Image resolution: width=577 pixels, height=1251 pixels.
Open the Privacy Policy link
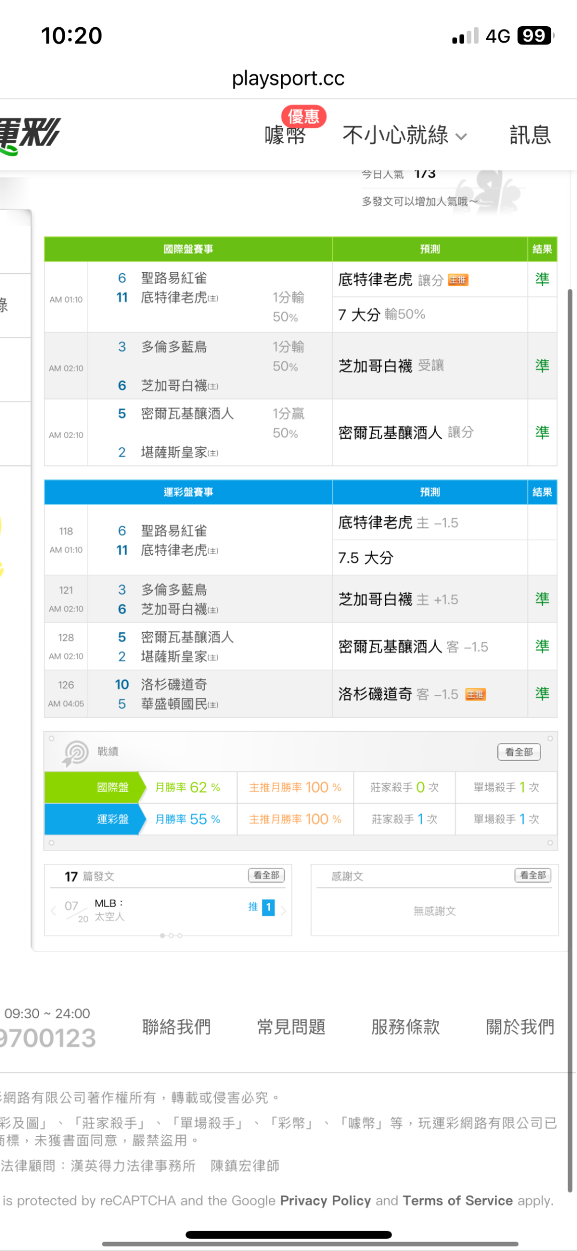(x=325, y=1201)
